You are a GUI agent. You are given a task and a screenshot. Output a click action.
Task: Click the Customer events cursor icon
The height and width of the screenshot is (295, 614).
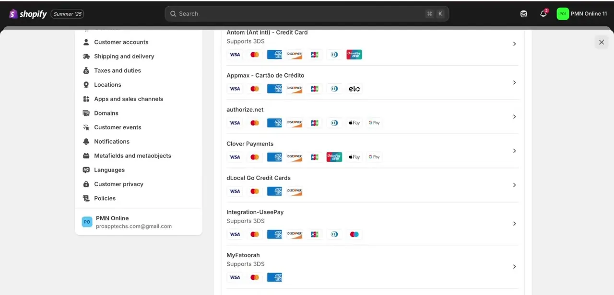[x=86, y=127]
